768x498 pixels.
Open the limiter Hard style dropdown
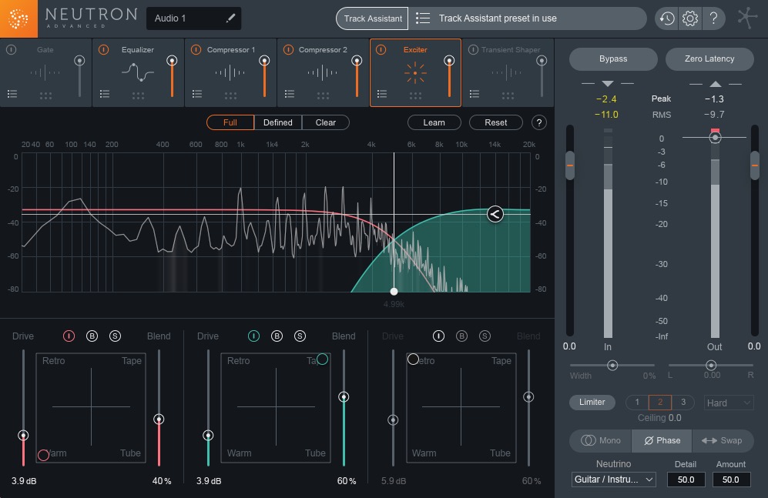(x=728, y=403)
